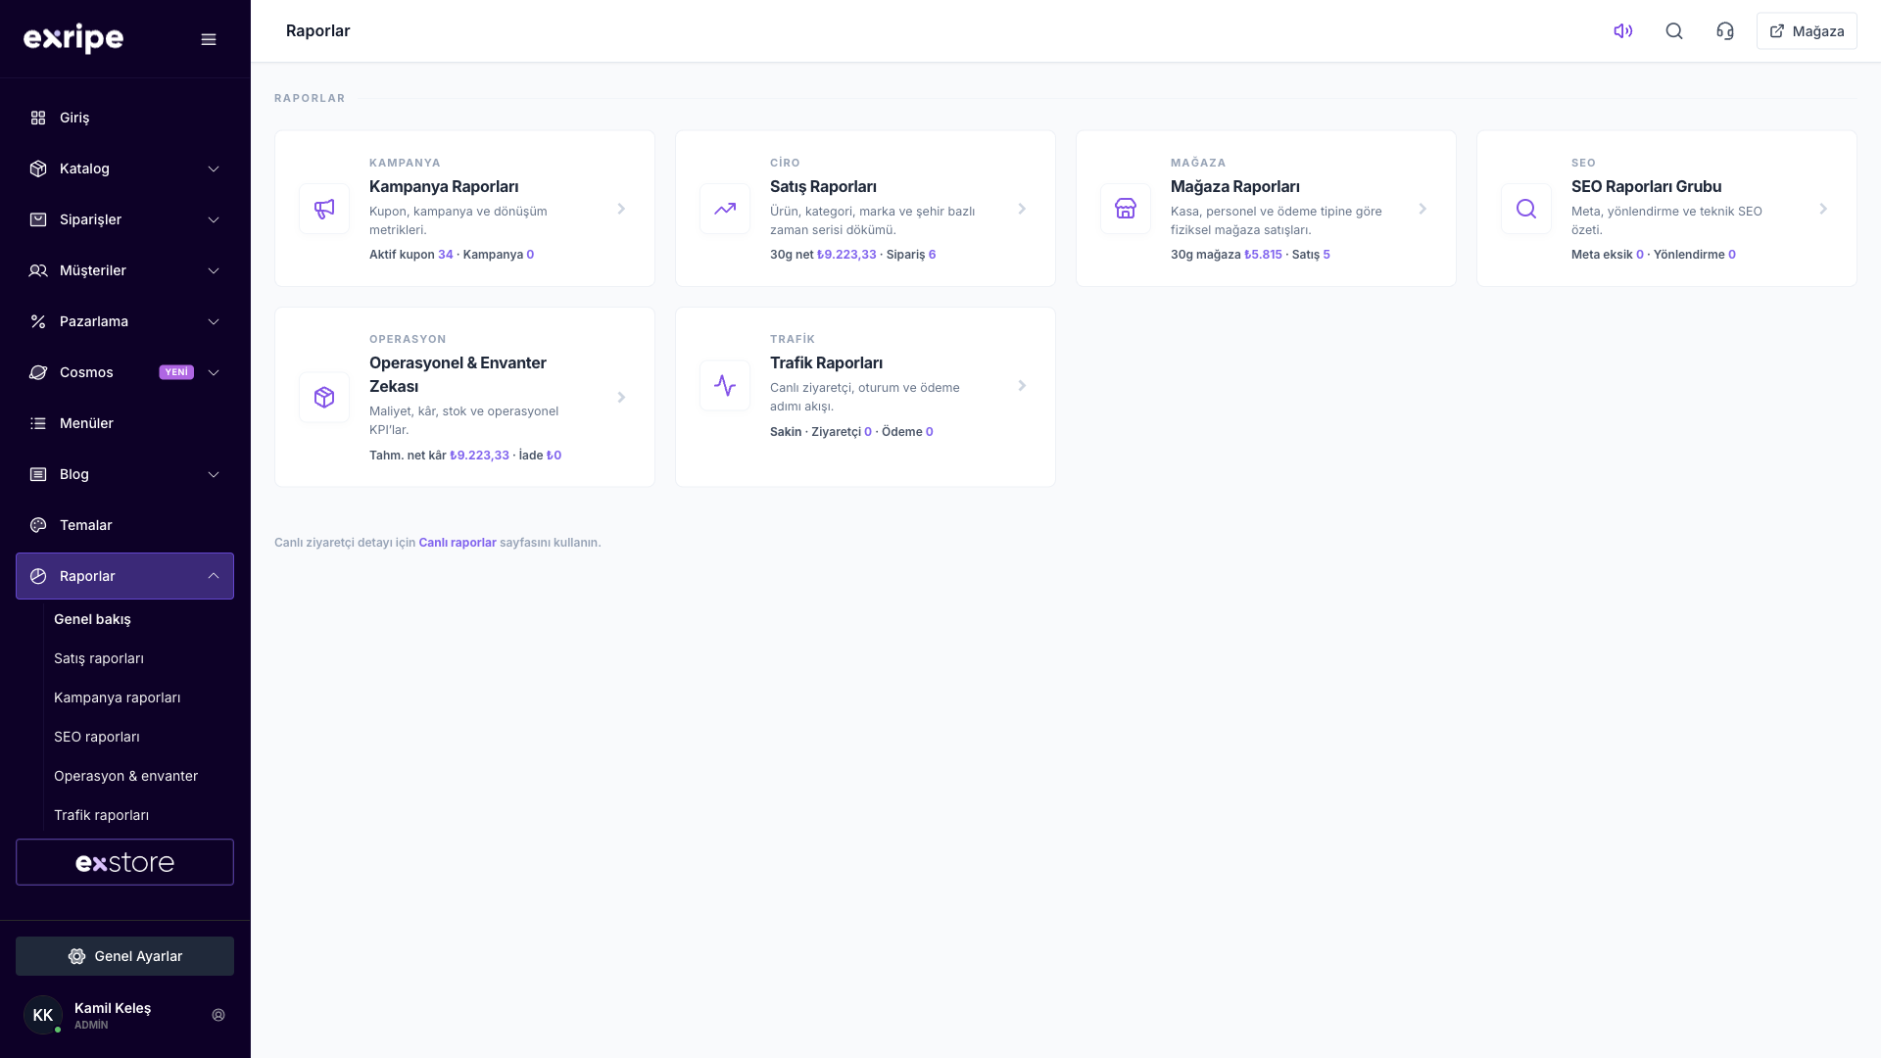Open the Temalar sidebar item

point(124,525)
